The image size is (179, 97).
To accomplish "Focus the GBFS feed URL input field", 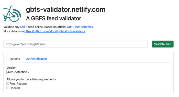I will coord(75,44).
